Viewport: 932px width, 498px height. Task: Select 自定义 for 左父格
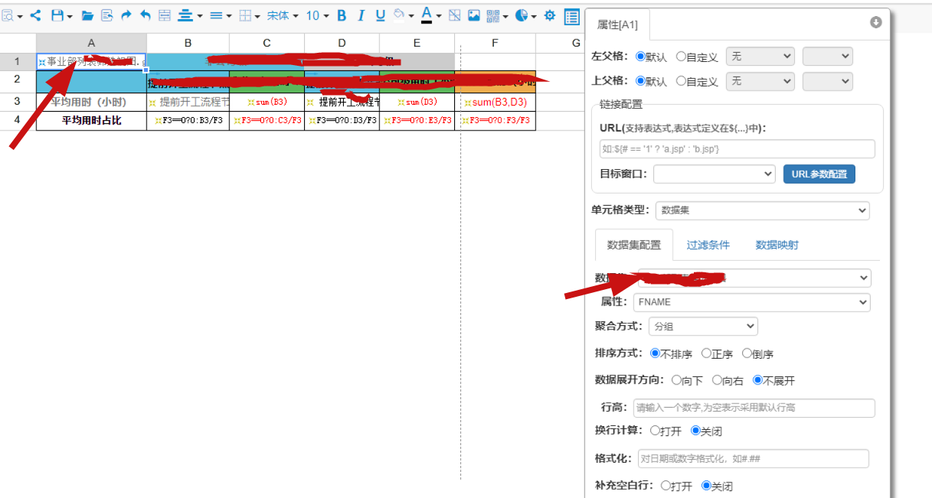pyautogui.click(x=681, y=57)
